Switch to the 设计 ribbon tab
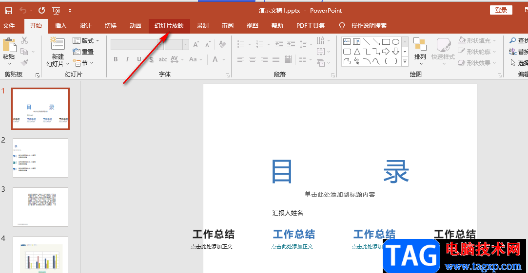Image resolution: width=528 pixels, height=273 pixels. (x=86, y=26)
